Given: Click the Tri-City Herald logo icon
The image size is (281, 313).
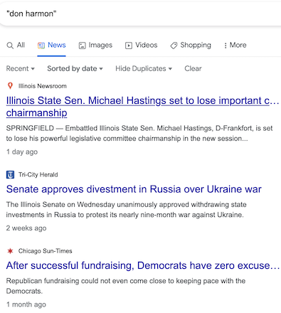Looking at the screenshot, I should point(10,175).
